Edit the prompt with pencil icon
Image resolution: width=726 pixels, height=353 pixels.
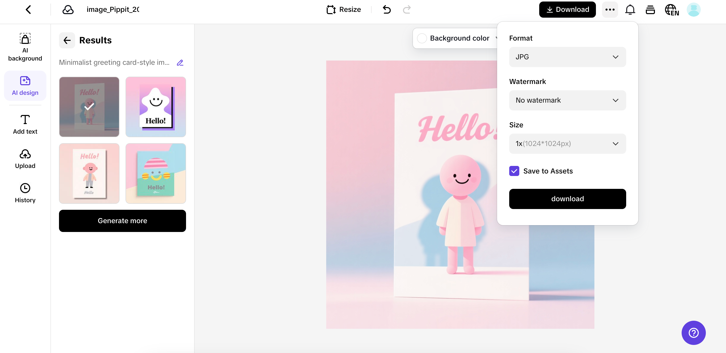pyautogui.click(x=180, y=63)
